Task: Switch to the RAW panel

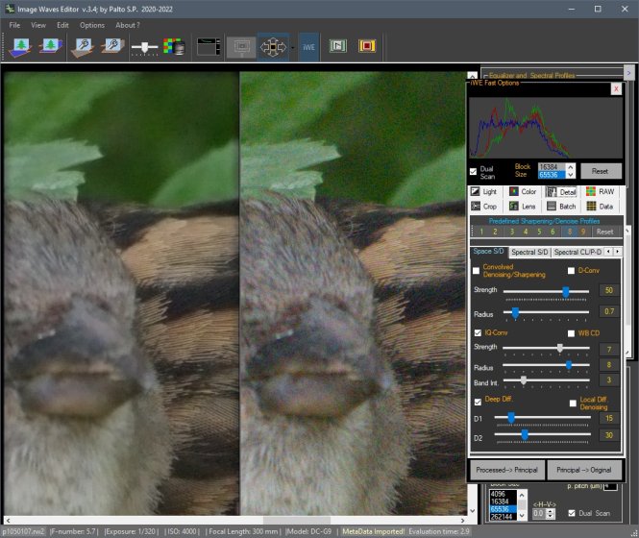Action: (601, 191)
